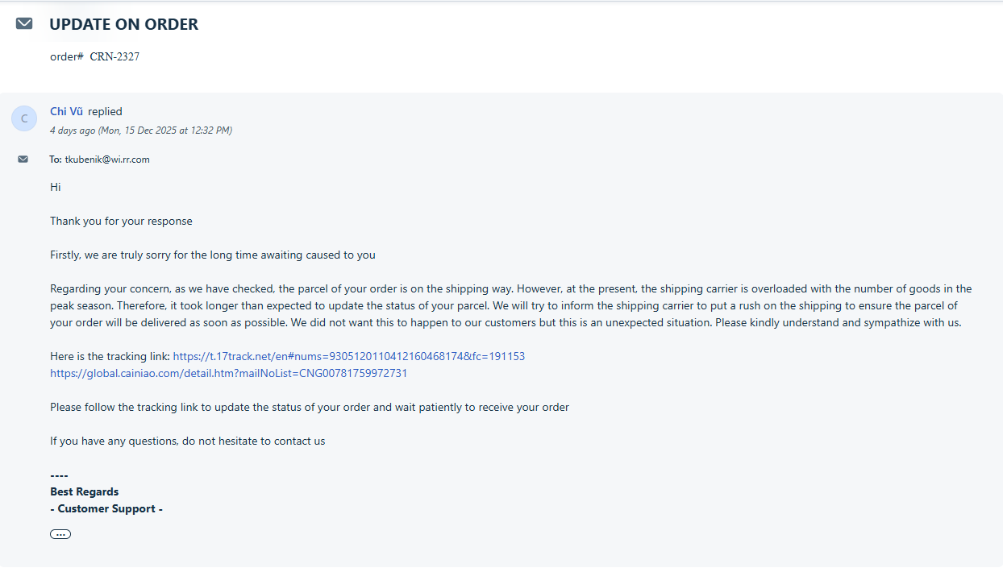The height and width of the screenshot is (572, 1003).
Task: Open the sender avatar circle labeled C
Action: point(24,118)
